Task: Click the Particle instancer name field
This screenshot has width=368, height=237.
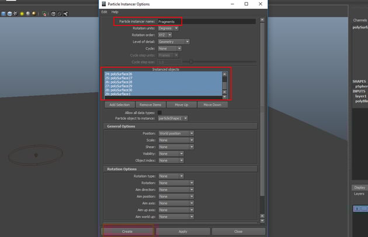Action: click(x=207, y=22)
